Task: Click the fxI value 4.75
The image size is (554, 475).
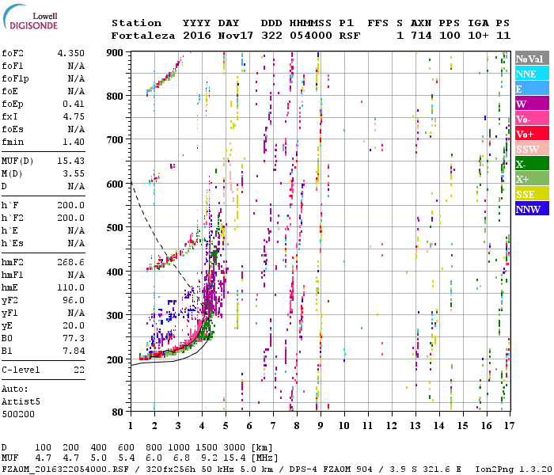Action: point(74,116)
